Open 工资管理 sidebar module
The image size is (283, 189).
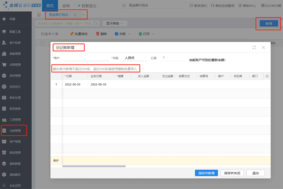click(12, 120)
